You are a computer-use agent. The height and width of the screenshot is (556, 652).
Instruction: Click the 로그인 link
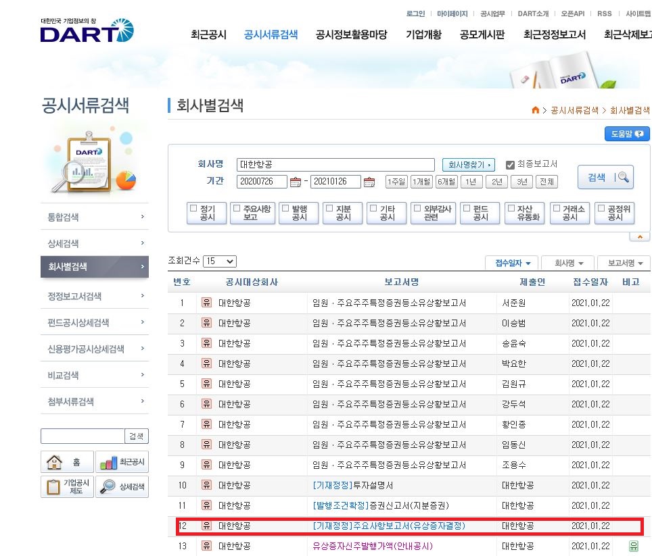click(x=415, y=14)
